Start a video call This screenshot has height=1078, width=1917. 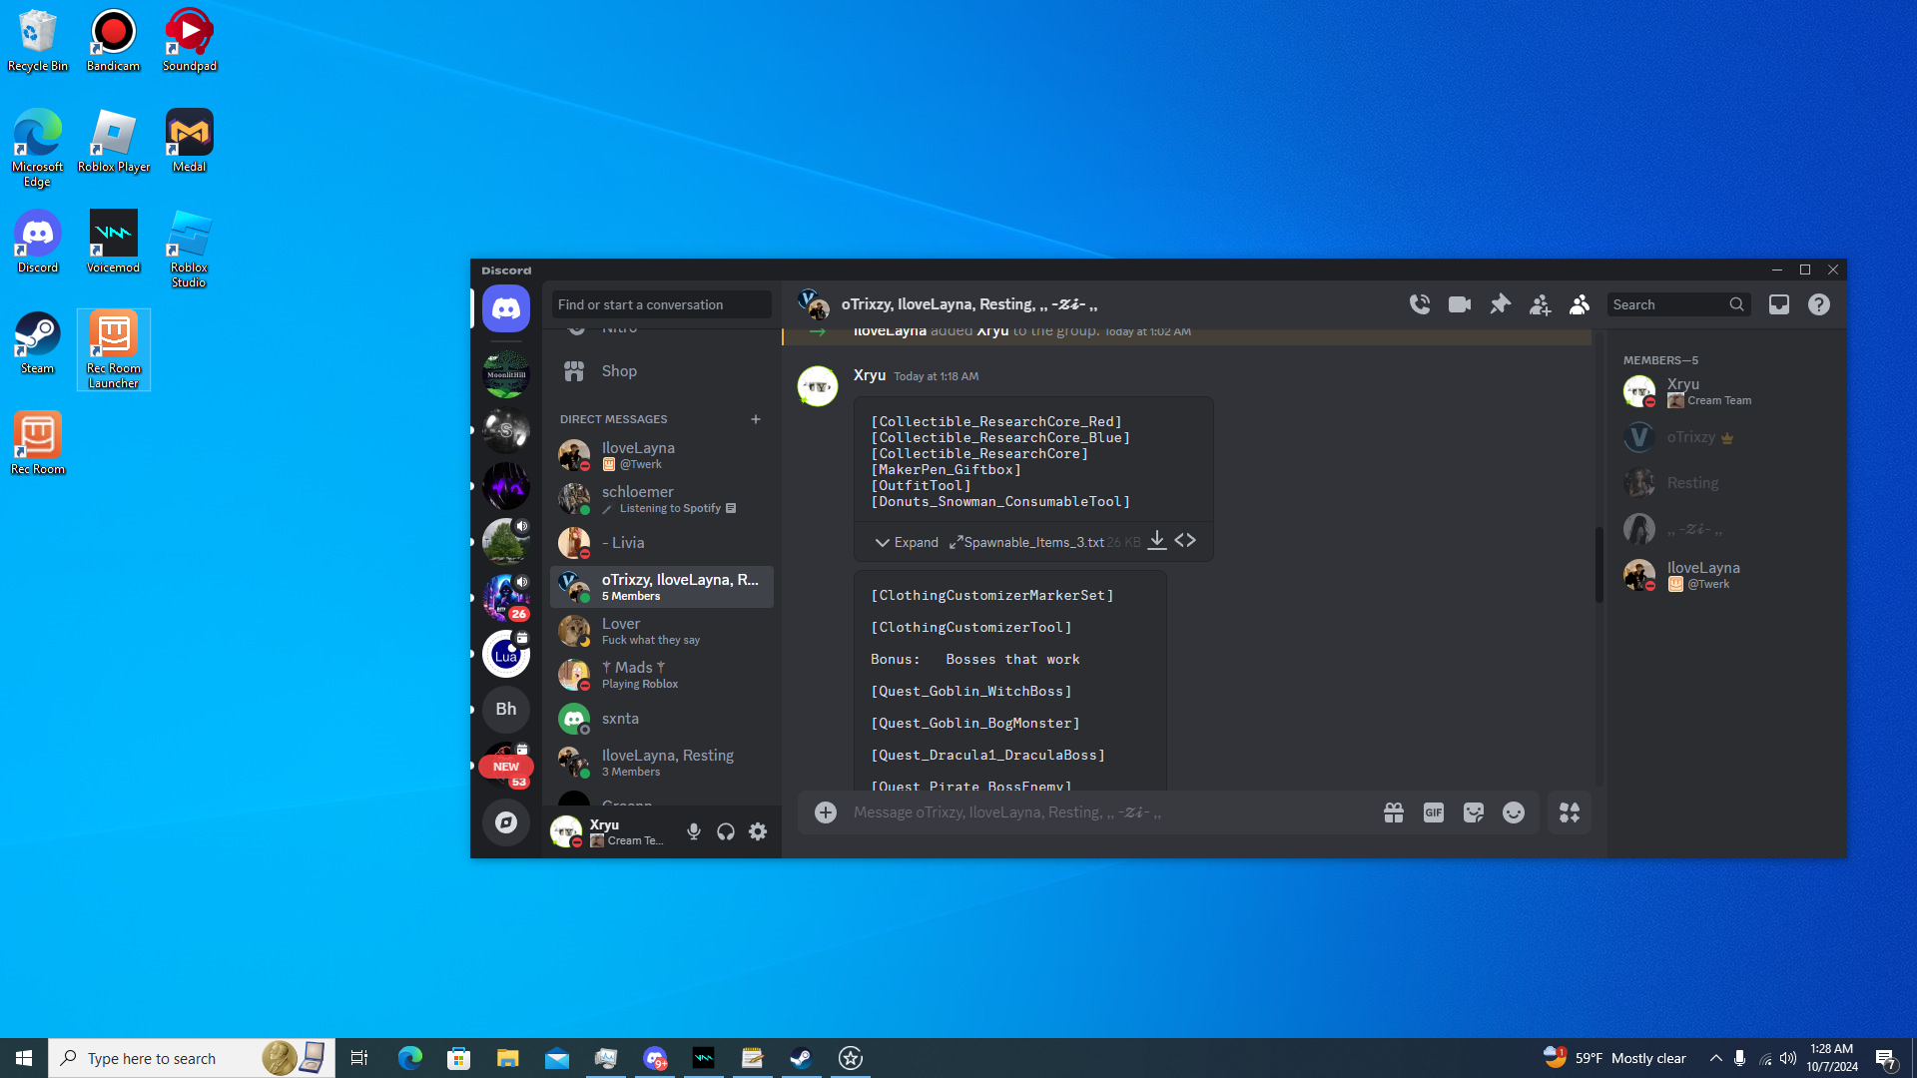(1459, 304)
